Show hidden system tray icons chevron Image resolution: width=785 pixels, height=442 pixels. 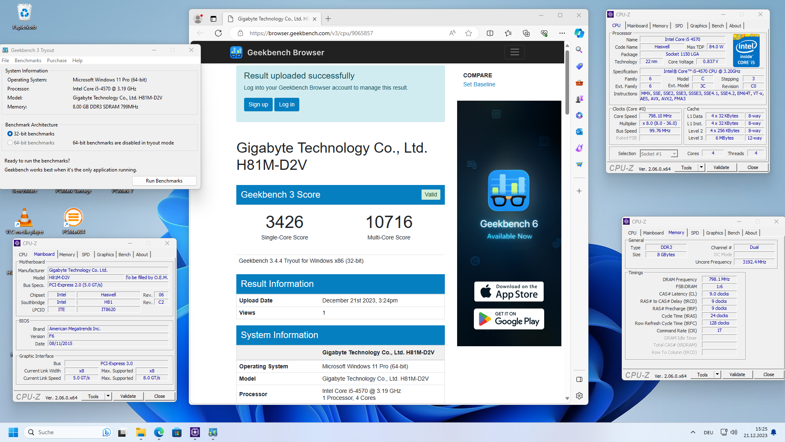click(x=693, y=432)
